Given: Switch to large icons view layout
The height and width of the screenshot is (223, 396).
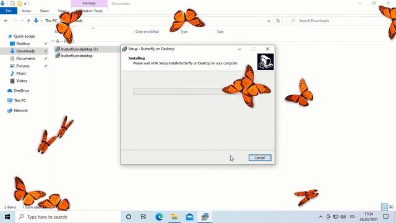Looking at the screenshot, I should 391,207.
